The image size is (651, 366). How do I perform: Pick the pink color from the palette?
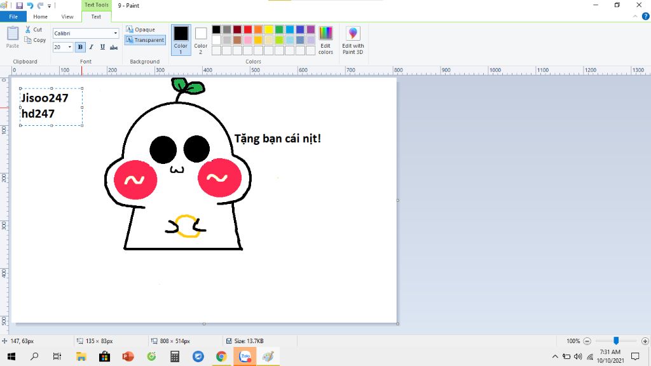248,40
